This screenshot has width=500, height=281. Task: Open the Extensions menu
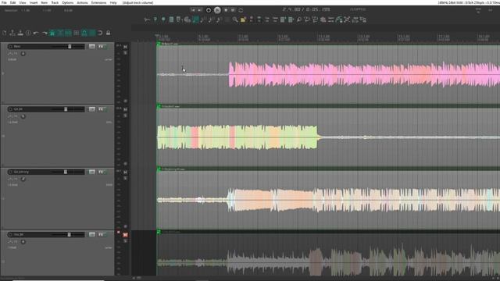coord(99,2)
